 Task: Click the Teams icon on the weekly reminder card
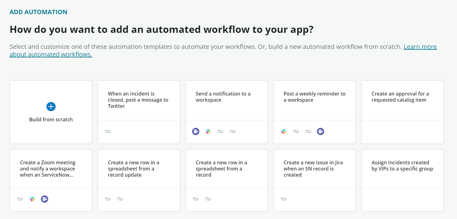click(x=321, y=131)
